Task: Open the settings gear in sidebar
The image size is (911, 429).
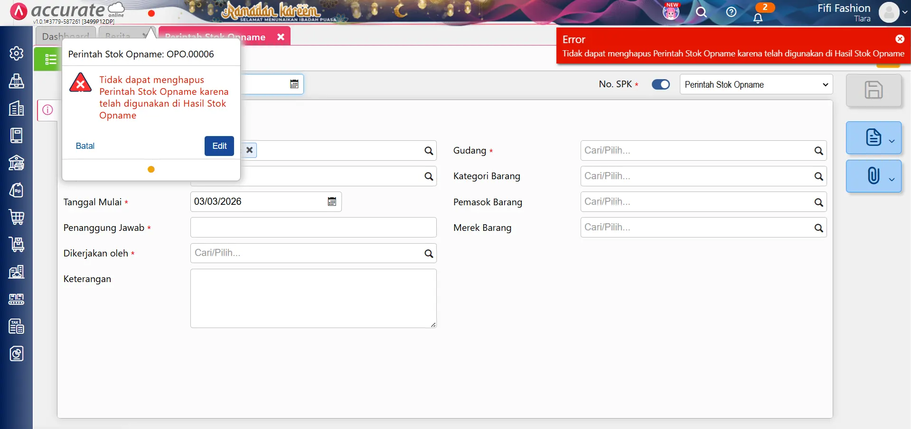Action: (16, 54)
